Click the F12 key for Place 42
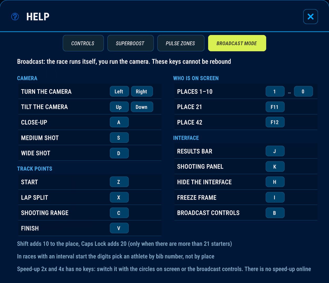Viewport: 329px width, 283px height. [275, 122]
